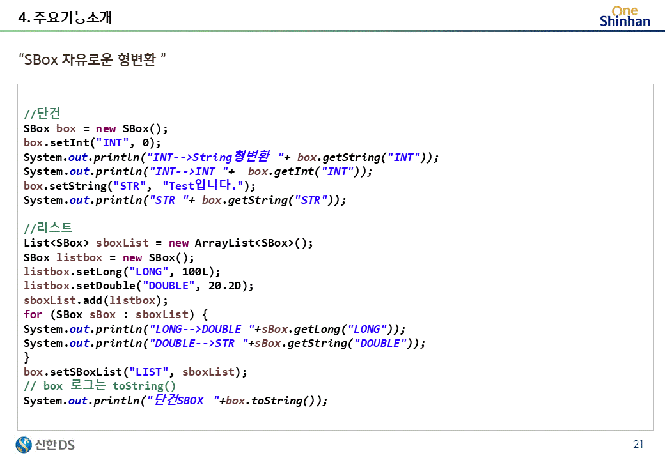Click the line 'SBox listbox = new SBox();'
The image size is (665, 460).
click(109, 257)
